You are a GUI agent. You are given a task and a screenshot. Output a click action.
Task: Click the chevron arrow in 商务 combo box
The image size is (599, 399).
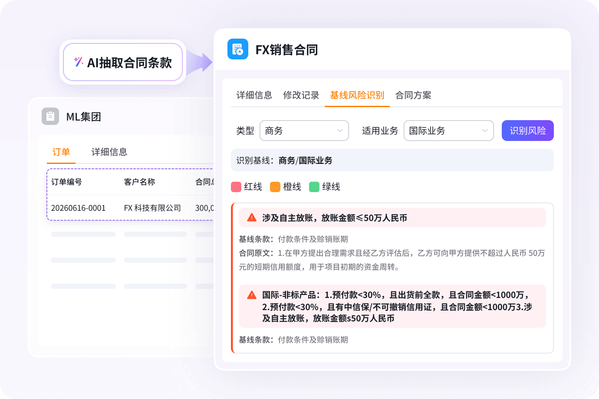340,131
